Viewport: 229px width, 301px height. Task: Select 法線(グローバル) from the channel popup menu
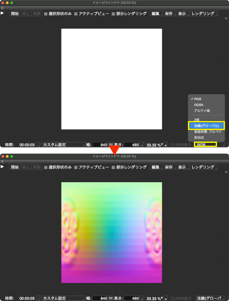[x=206, y=125]
